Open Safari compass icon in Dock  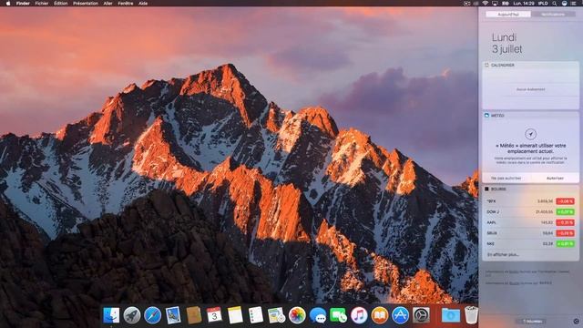click(152, 315)
